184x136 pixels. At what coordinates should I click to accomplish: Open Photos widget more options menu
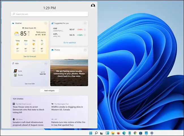85,50
